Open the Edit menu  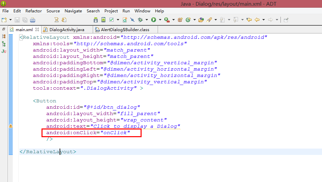pyautogui.click(x=17, y=11)
